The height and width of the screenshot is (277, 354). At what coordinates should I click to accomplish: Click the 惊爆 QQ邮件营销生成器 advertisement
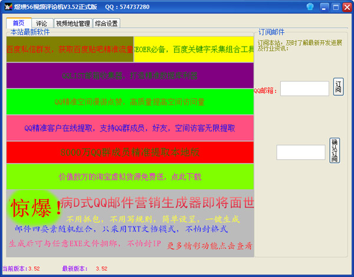tap(130, 223)
